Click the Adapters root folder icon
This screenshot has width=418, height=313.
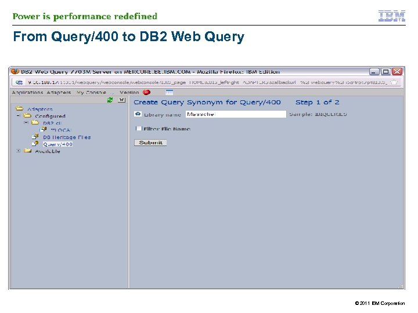(x=20, y=108)
